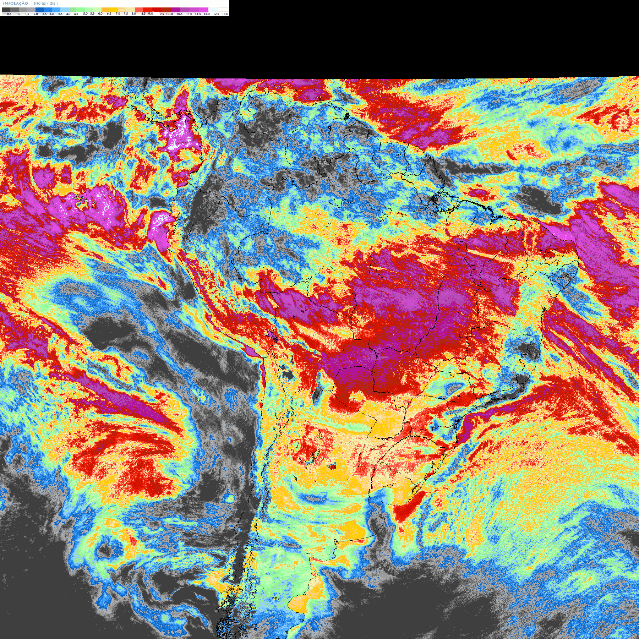Click the 8.5 legend value
The width and height of the screenshot is (639, 639).
(143, 13)
